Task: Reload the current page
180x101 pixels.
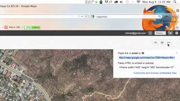Action: click(x=86, y=17)
